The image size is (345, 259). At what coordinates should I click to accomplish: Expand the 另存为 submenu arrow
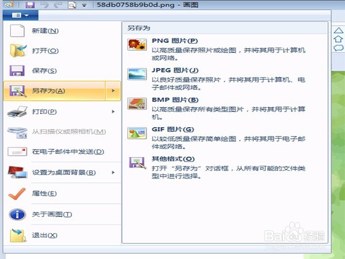tap(113, 91)
